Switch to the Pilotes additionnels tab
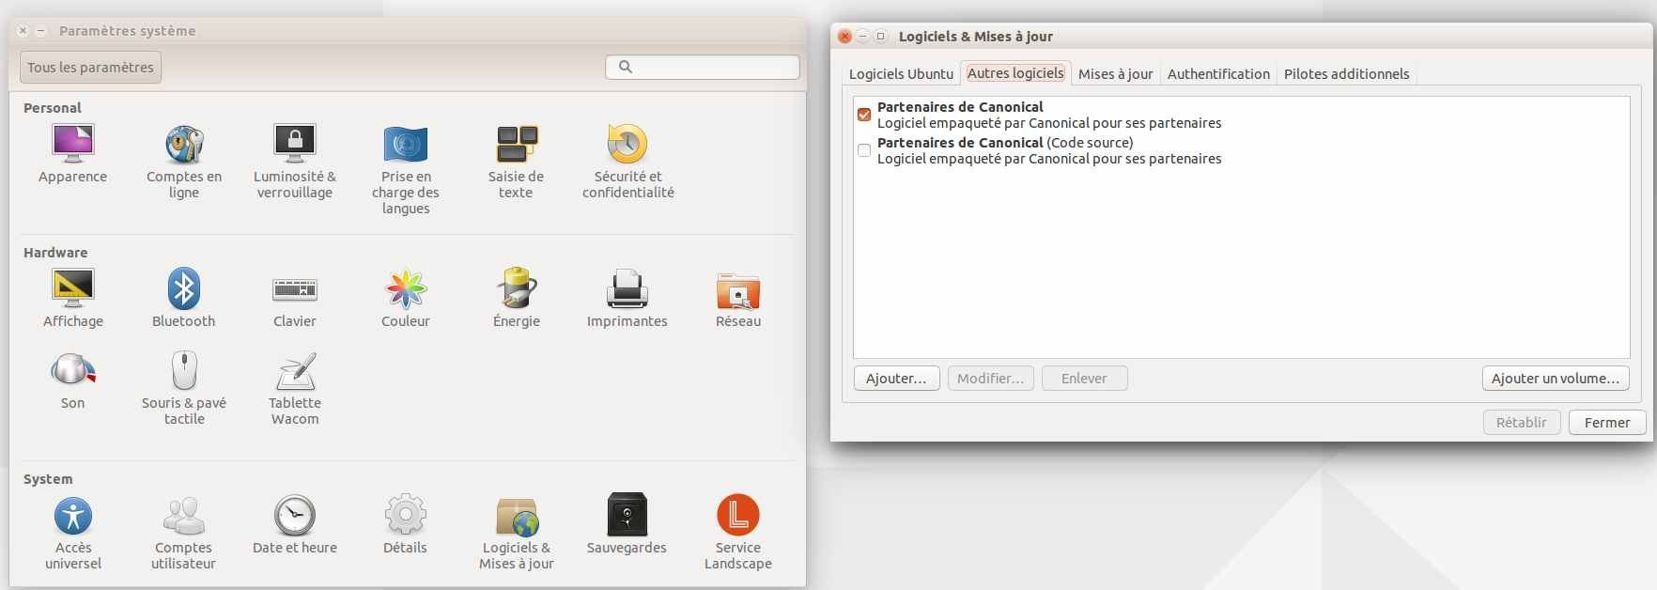The width and height of the screenshot is (1657, 590). (1346, 74)
